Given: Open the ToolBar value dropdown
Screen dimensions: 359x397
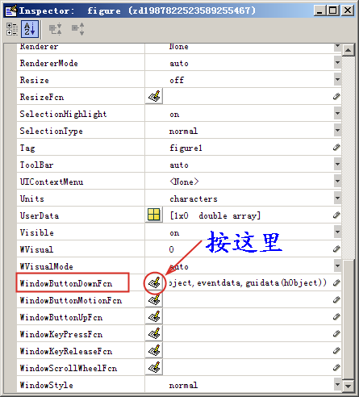Looking at the screenshot, I should click(337, 165).
